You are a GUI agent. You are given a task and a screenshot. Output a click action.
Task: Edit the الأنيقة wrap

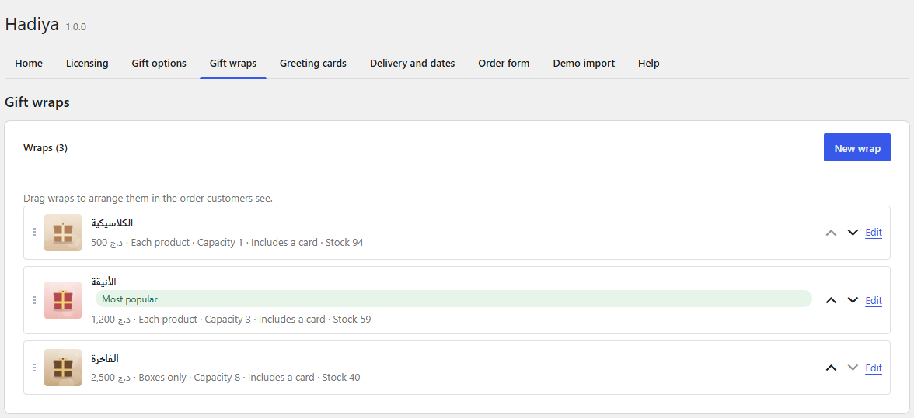[x=874, y=301]
